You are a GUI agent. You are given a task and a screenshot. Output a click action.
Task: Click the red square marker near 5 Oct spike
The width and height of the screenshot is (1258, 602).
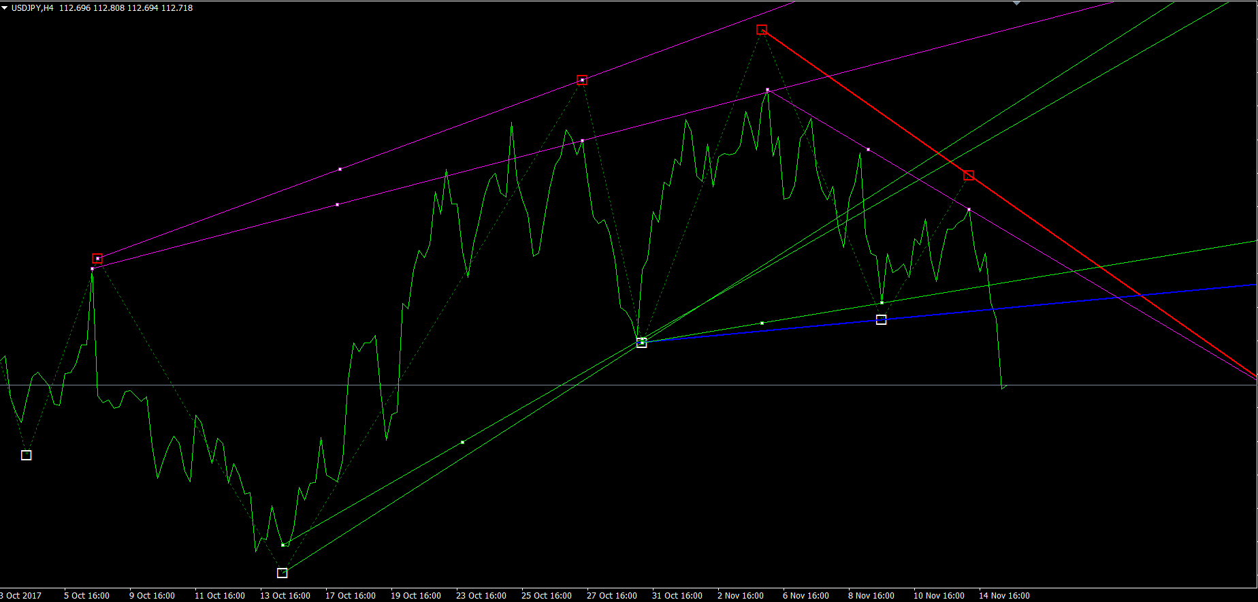click(97, 259)
